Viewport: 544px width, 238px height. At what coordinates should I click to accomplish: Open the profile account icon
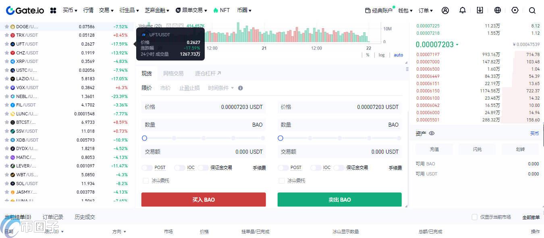[445, 10]
